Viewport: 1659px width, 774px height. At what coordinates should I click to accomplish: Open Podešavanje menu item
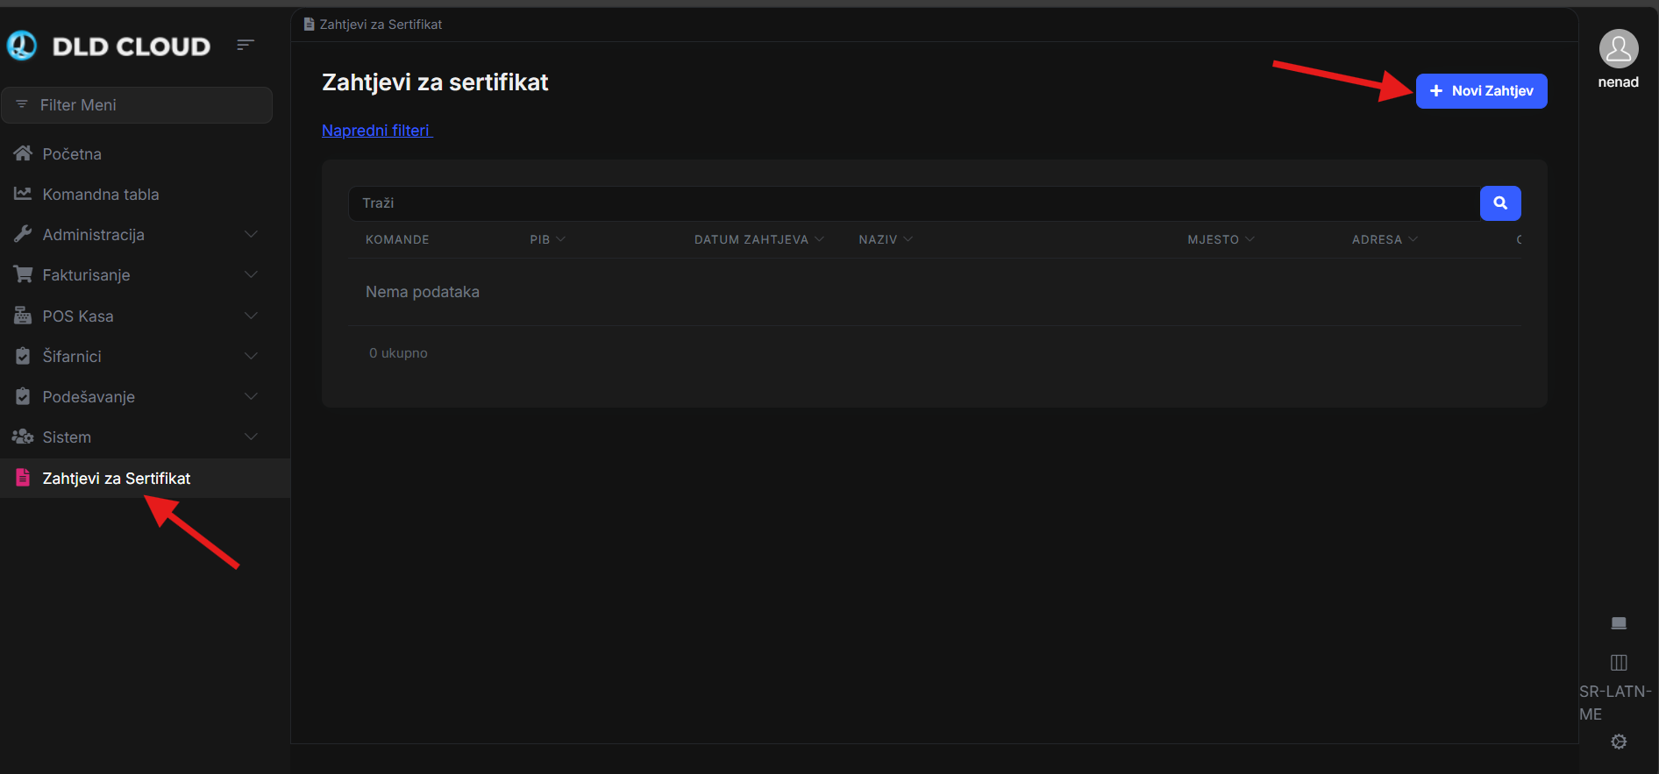(145, 396)
